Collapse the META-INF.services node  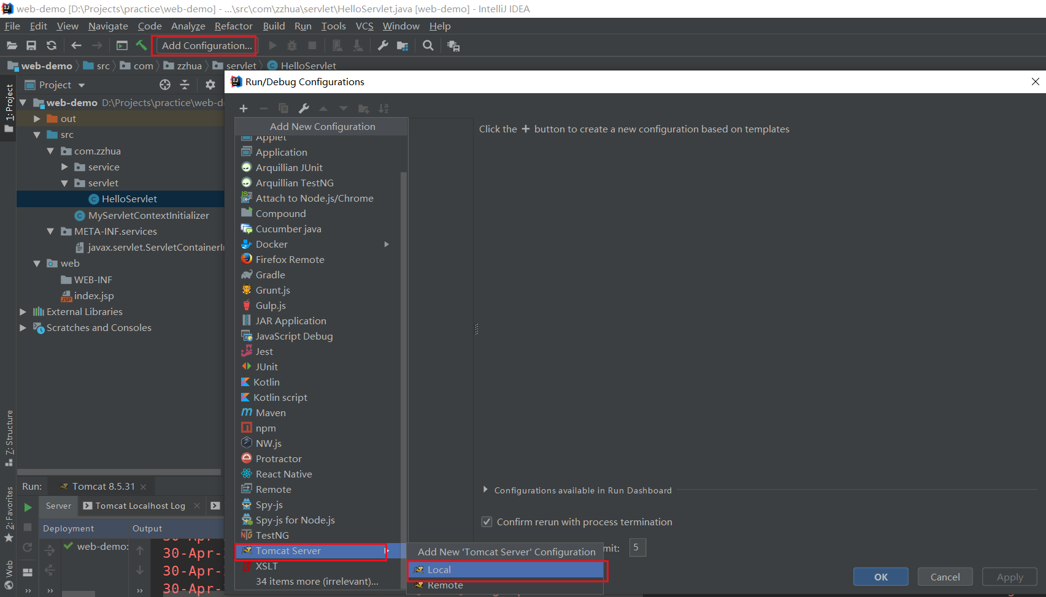(x=50, y=231)
